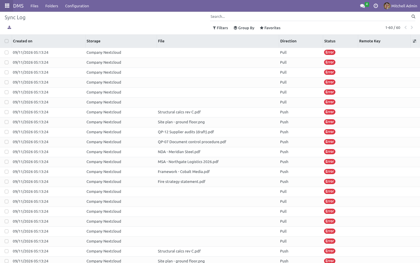Image resolution: width=420 pixels, height=263 pixels.
Task: Click the search magnifier icon
Action: tap(413, 17)
